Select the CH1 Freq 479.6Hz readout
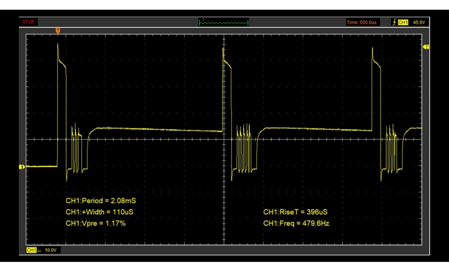Screen dimensions: 449x272 (x=296, y=223)
